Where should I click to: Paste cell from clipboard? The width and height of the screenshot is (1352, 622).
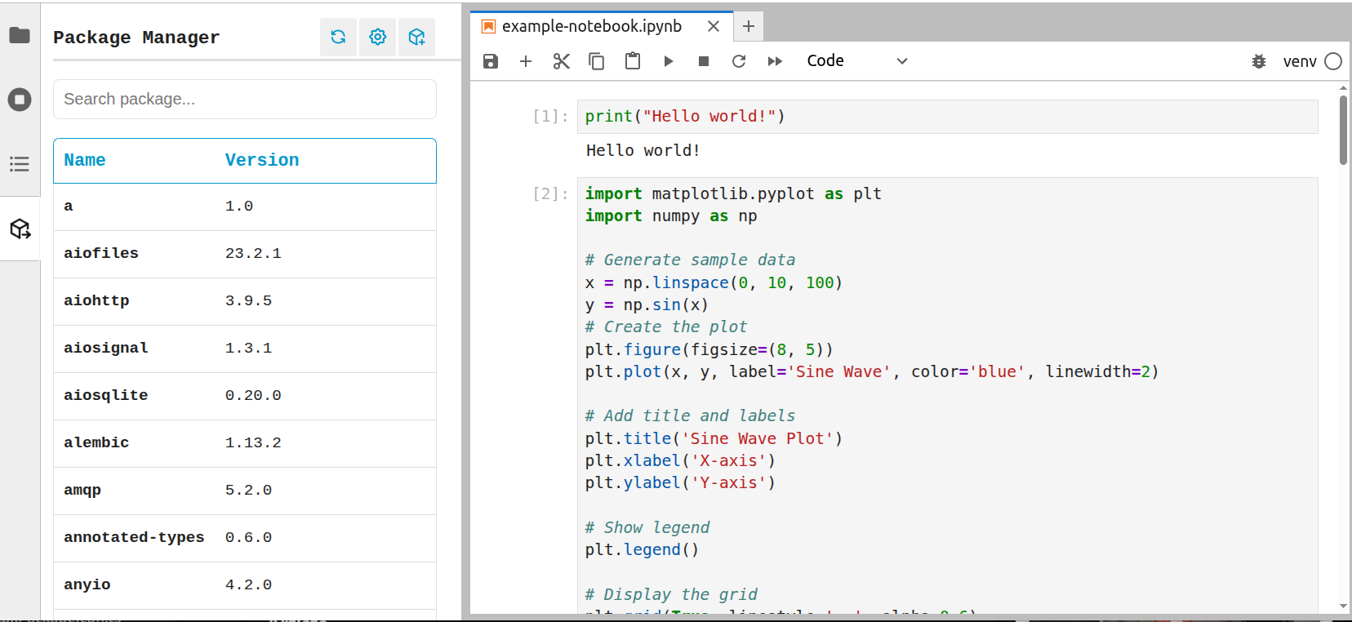pyautogui.click(x=633, y=61)
